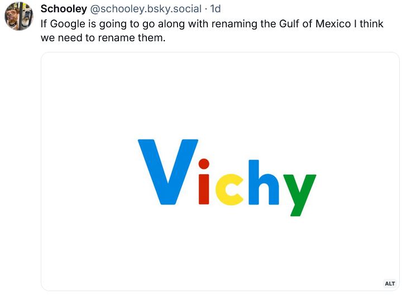This screenshot has height=295, width=402.
Task: Click the ALT badge on the image
Action: click(390, 283)
